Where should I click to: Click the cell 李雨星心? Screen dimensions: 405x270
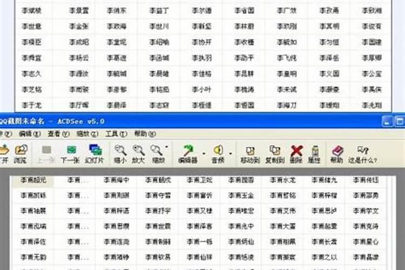pos(366,242)
